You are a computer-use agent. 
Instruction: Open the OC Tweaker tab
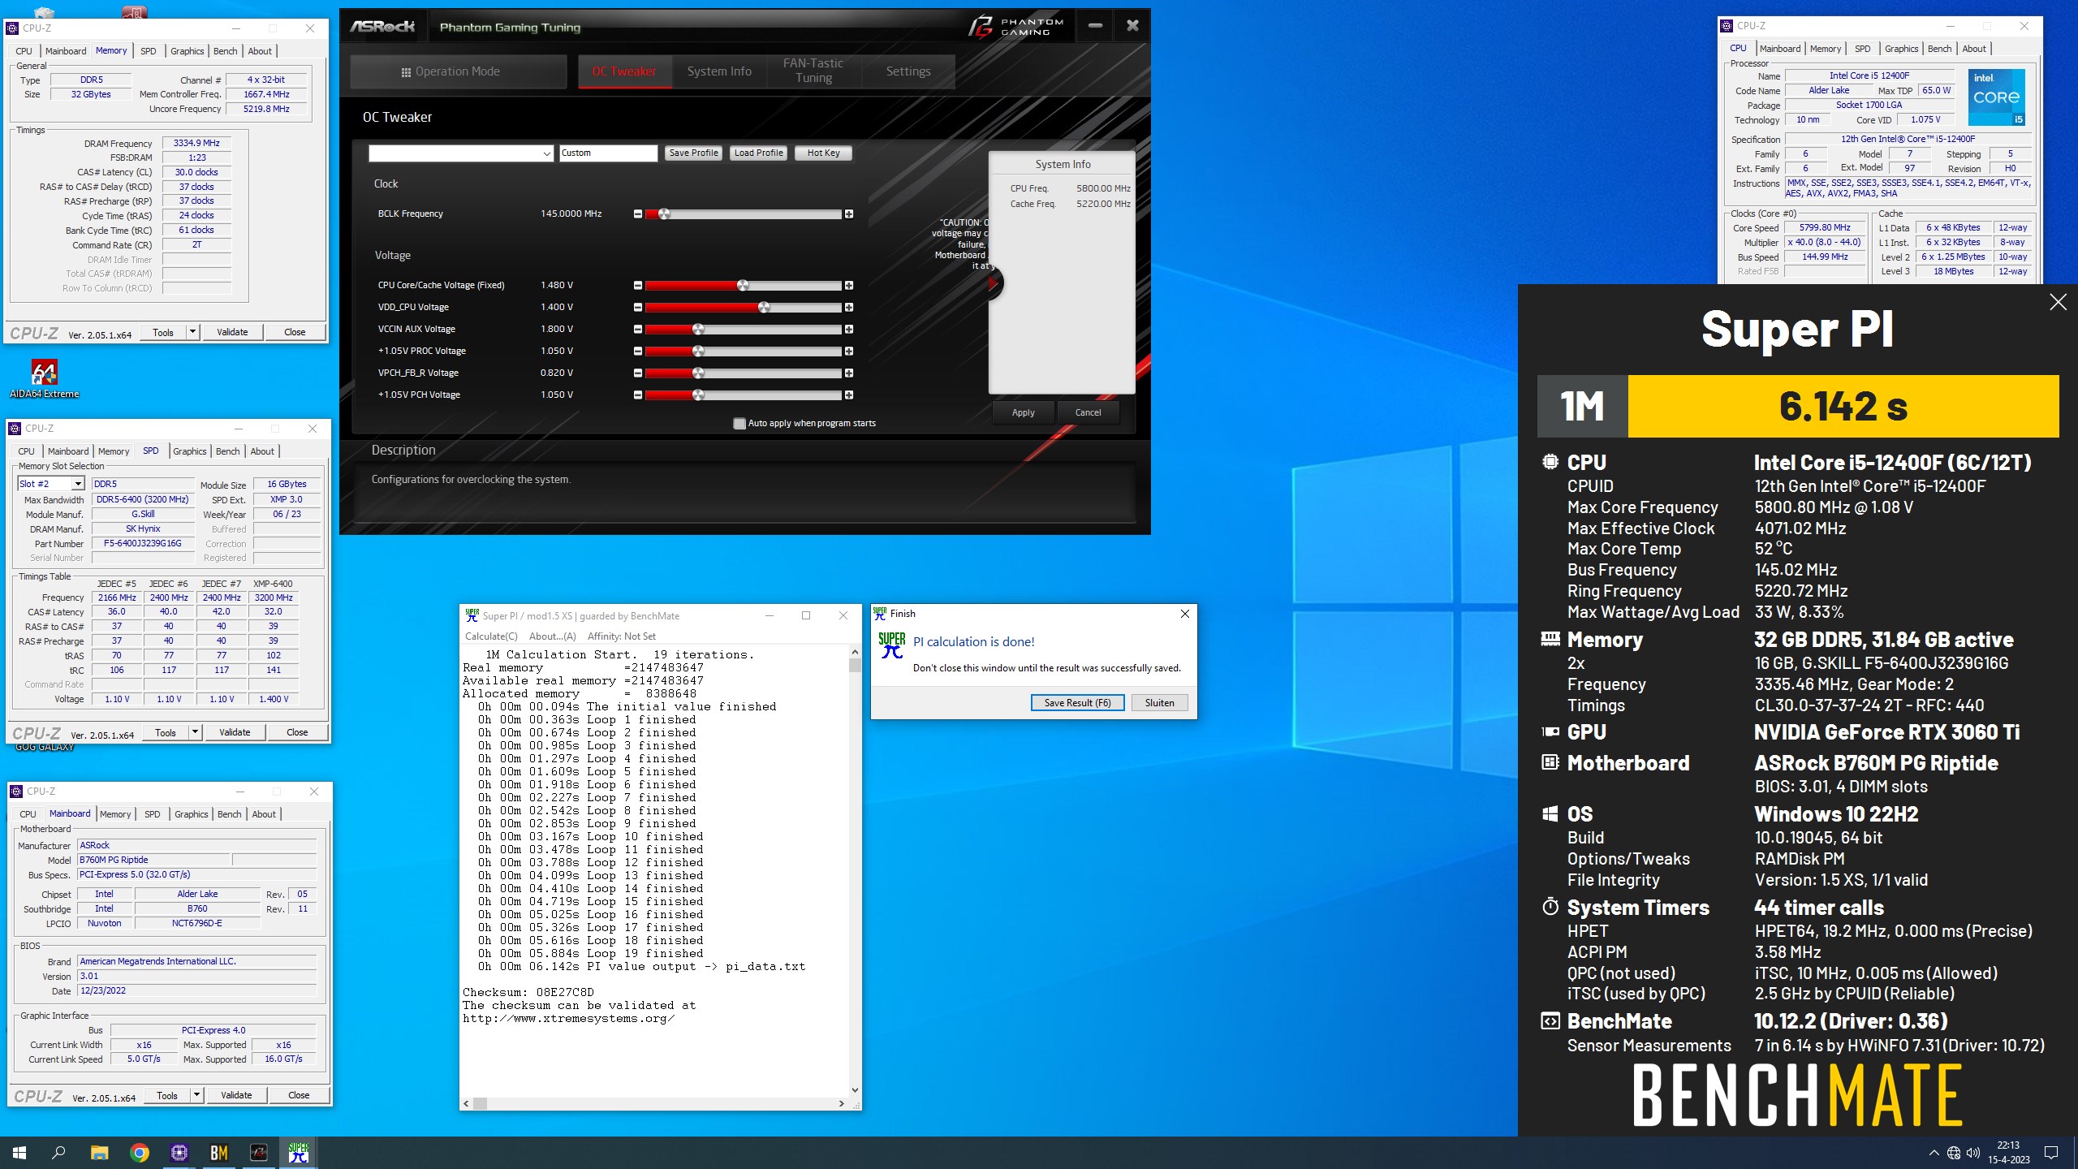(624, 71)
